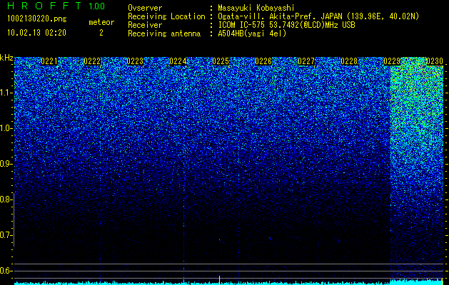Click the 0230 time marker
The image size is (449, 285).
point(435,61)
